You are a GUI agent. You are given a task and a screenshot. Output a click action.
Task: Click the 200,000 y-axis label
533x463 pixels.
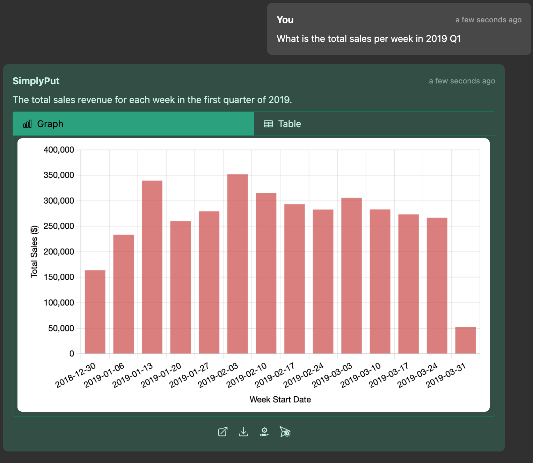59,252
